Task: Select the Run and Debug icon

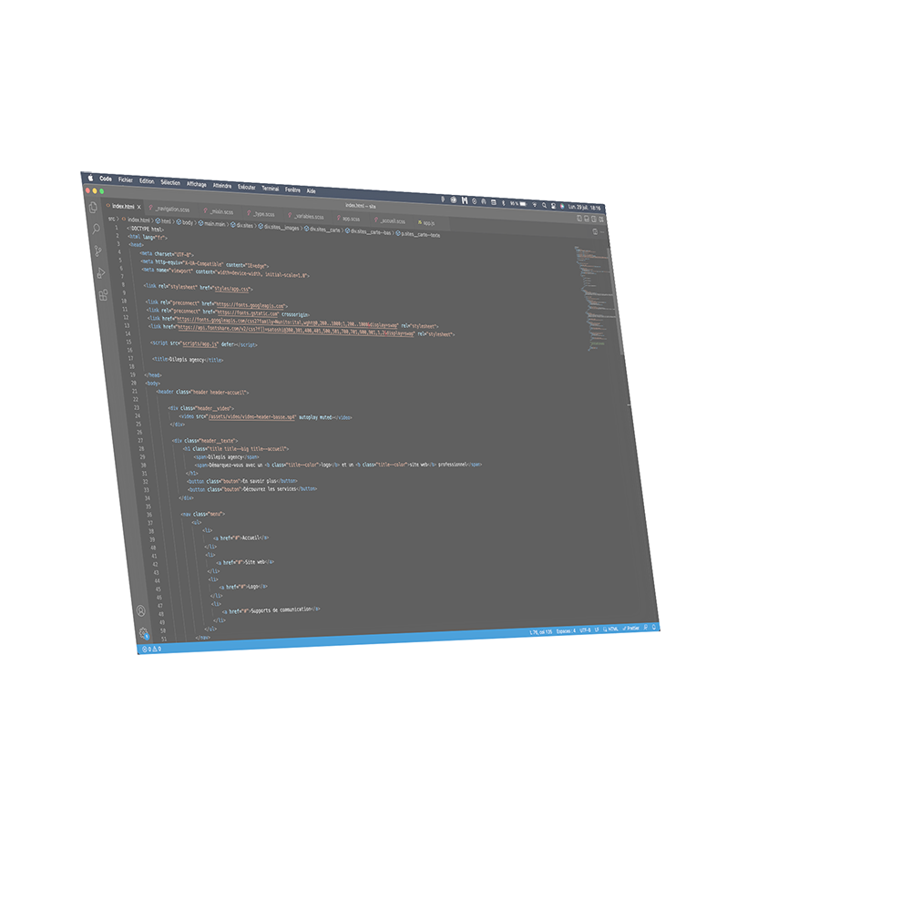Action: 100,272
